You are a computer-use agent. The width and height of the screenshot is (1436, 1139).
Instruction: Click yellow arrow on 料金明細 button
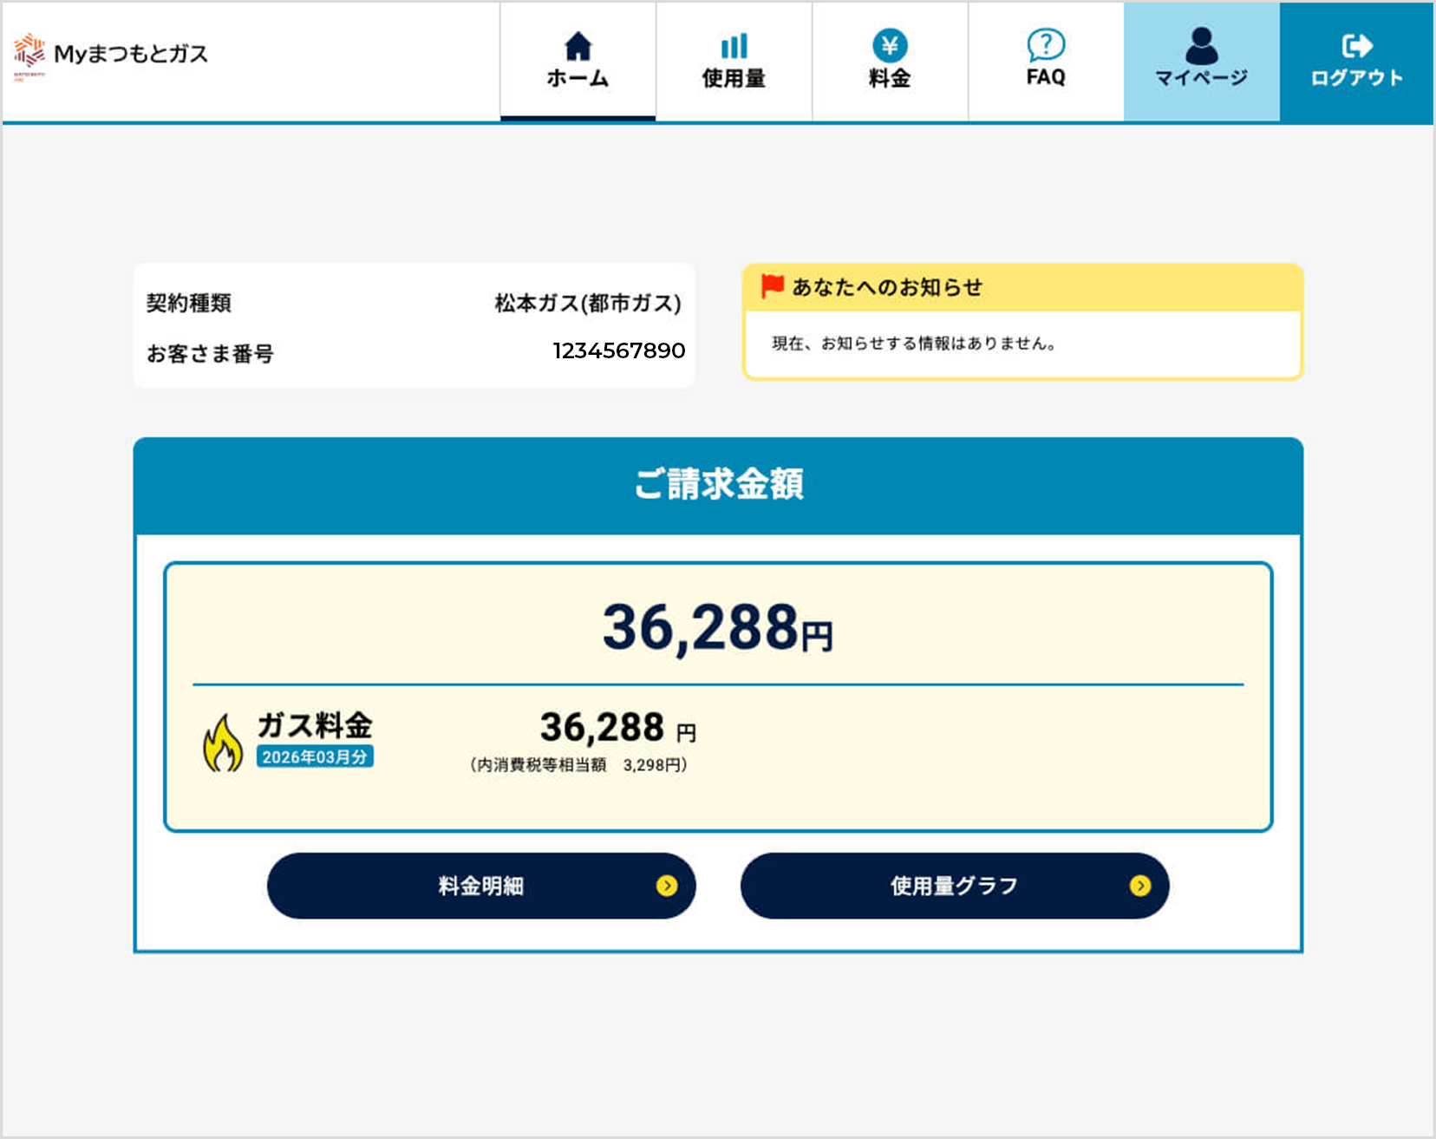tap(666, 886)
